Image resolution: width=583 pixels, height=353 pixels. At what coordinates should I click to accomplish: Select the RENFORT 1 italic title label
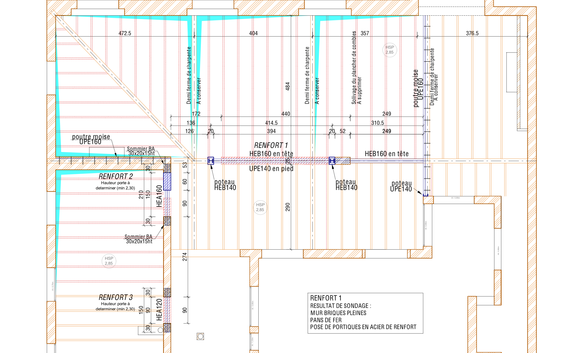[271, 145]
